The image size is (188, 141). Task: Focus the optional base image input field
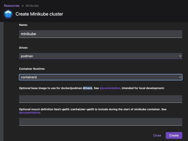tap(100, 99)
